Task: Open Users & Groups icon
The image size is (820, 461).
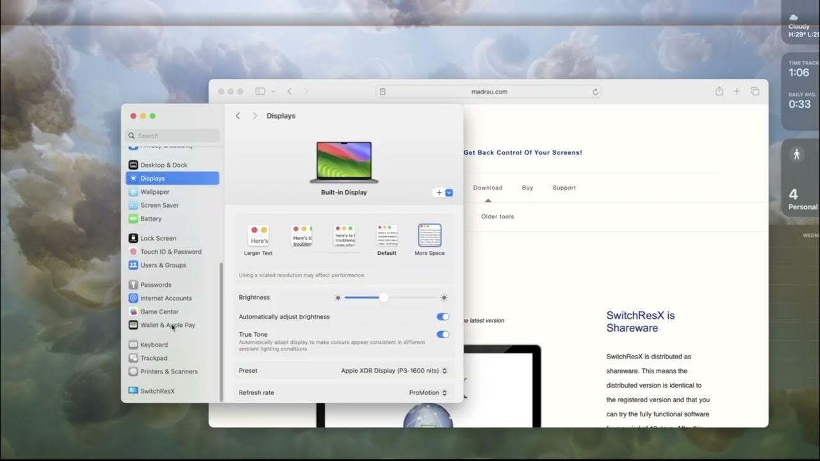Action: click(x=133, y=265)
